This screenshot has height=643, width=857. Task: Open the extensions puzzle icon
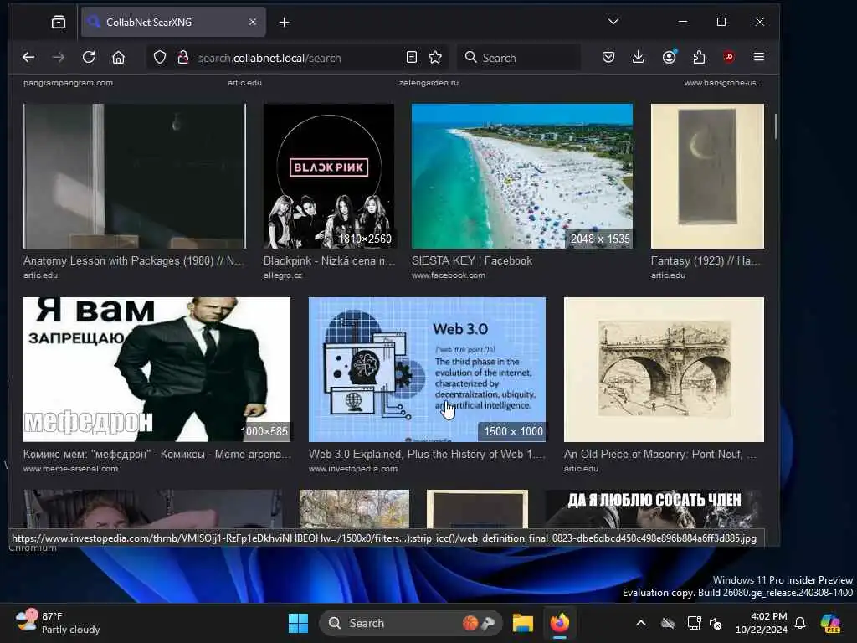coord(699,58)
